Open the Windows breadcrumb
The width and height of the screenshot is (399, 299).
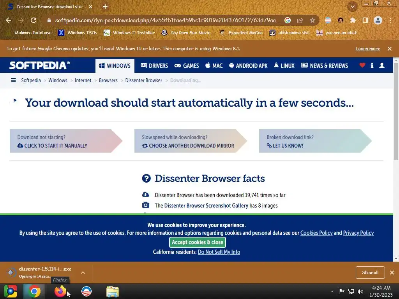[x=58, y=80]
